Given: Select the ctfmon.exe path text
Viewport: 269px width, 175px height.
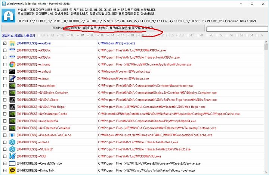Looking at the screenshot, I should pos(124,78).
